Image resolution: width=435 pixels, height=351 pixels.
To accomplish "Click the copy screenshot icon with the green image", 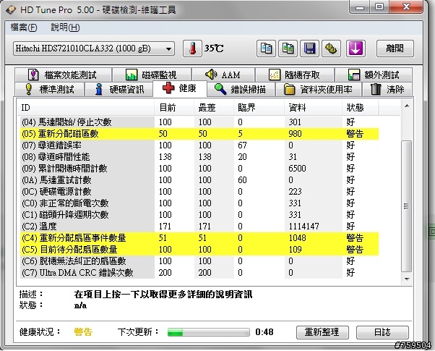I will pyautogui.click(x=288, y=48).
